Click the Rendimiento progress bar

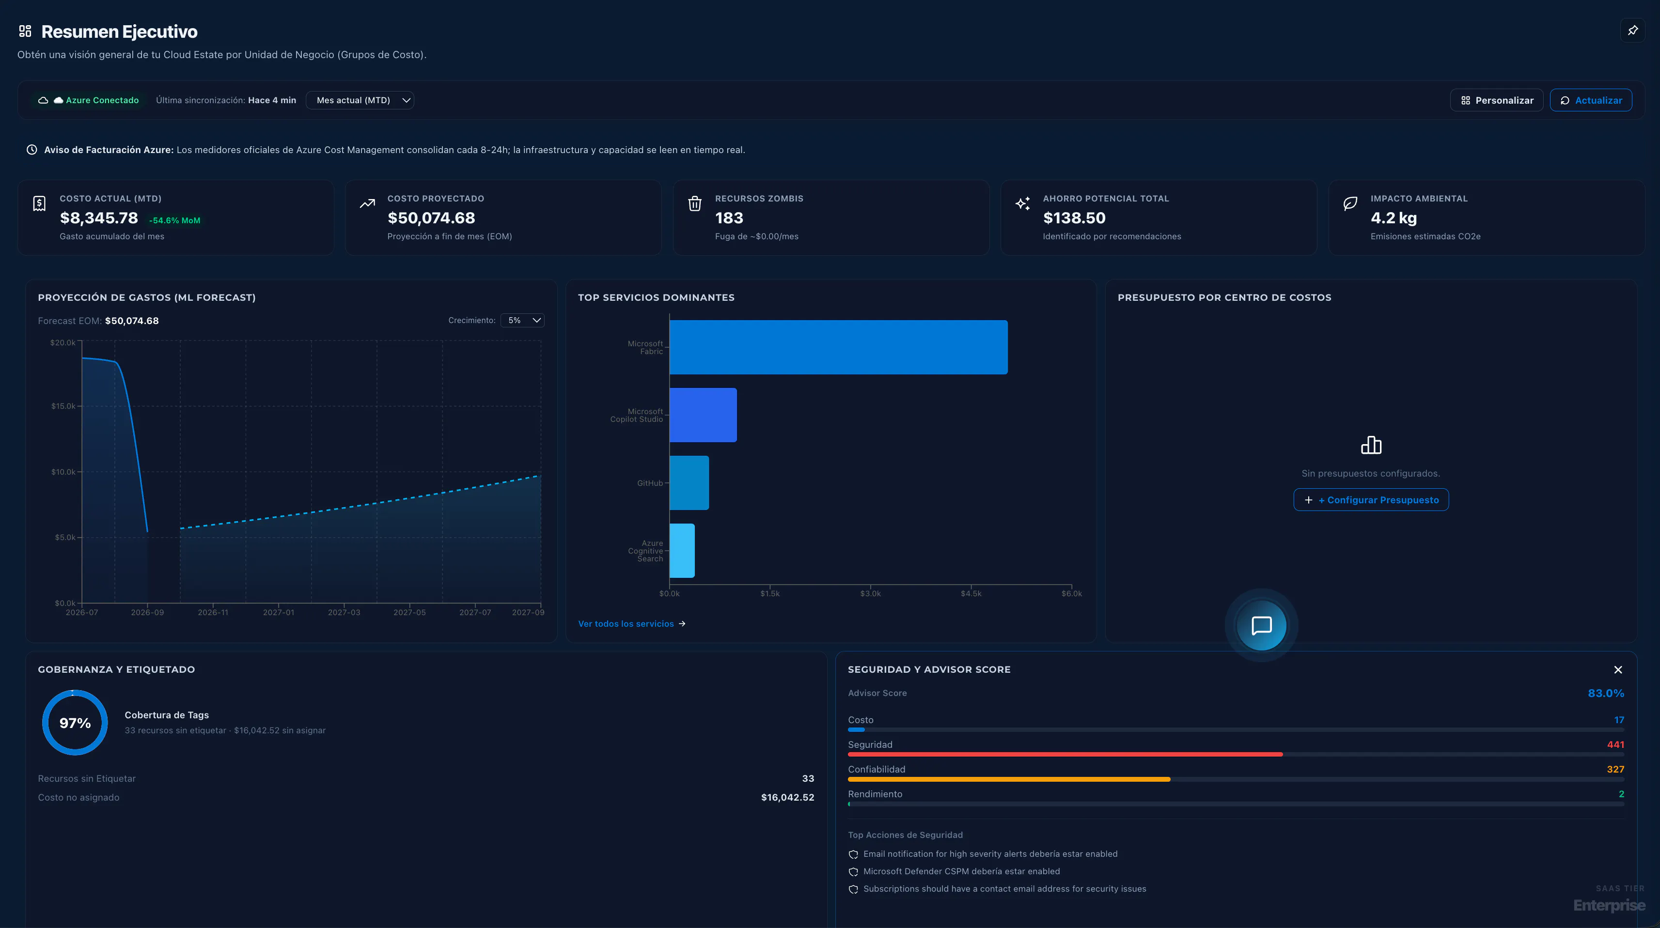point(1236,804)
